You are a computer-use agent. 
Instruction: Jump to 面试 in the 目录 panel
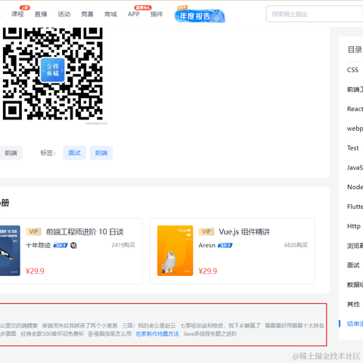tap(353, 265)
